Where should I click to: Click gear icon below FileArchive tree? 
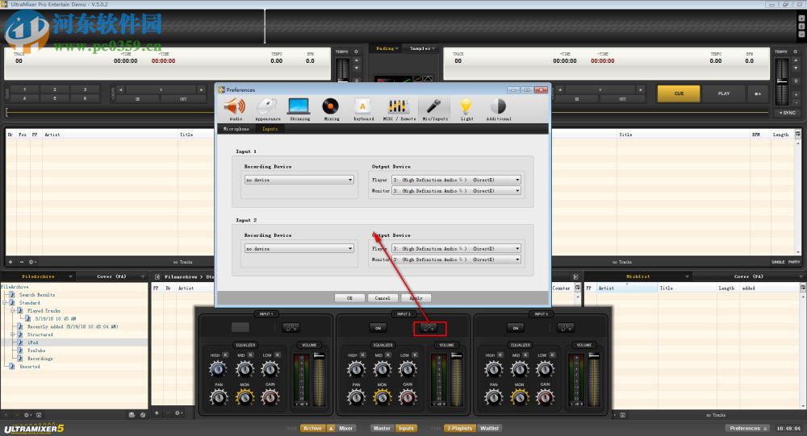click(27, 414)
